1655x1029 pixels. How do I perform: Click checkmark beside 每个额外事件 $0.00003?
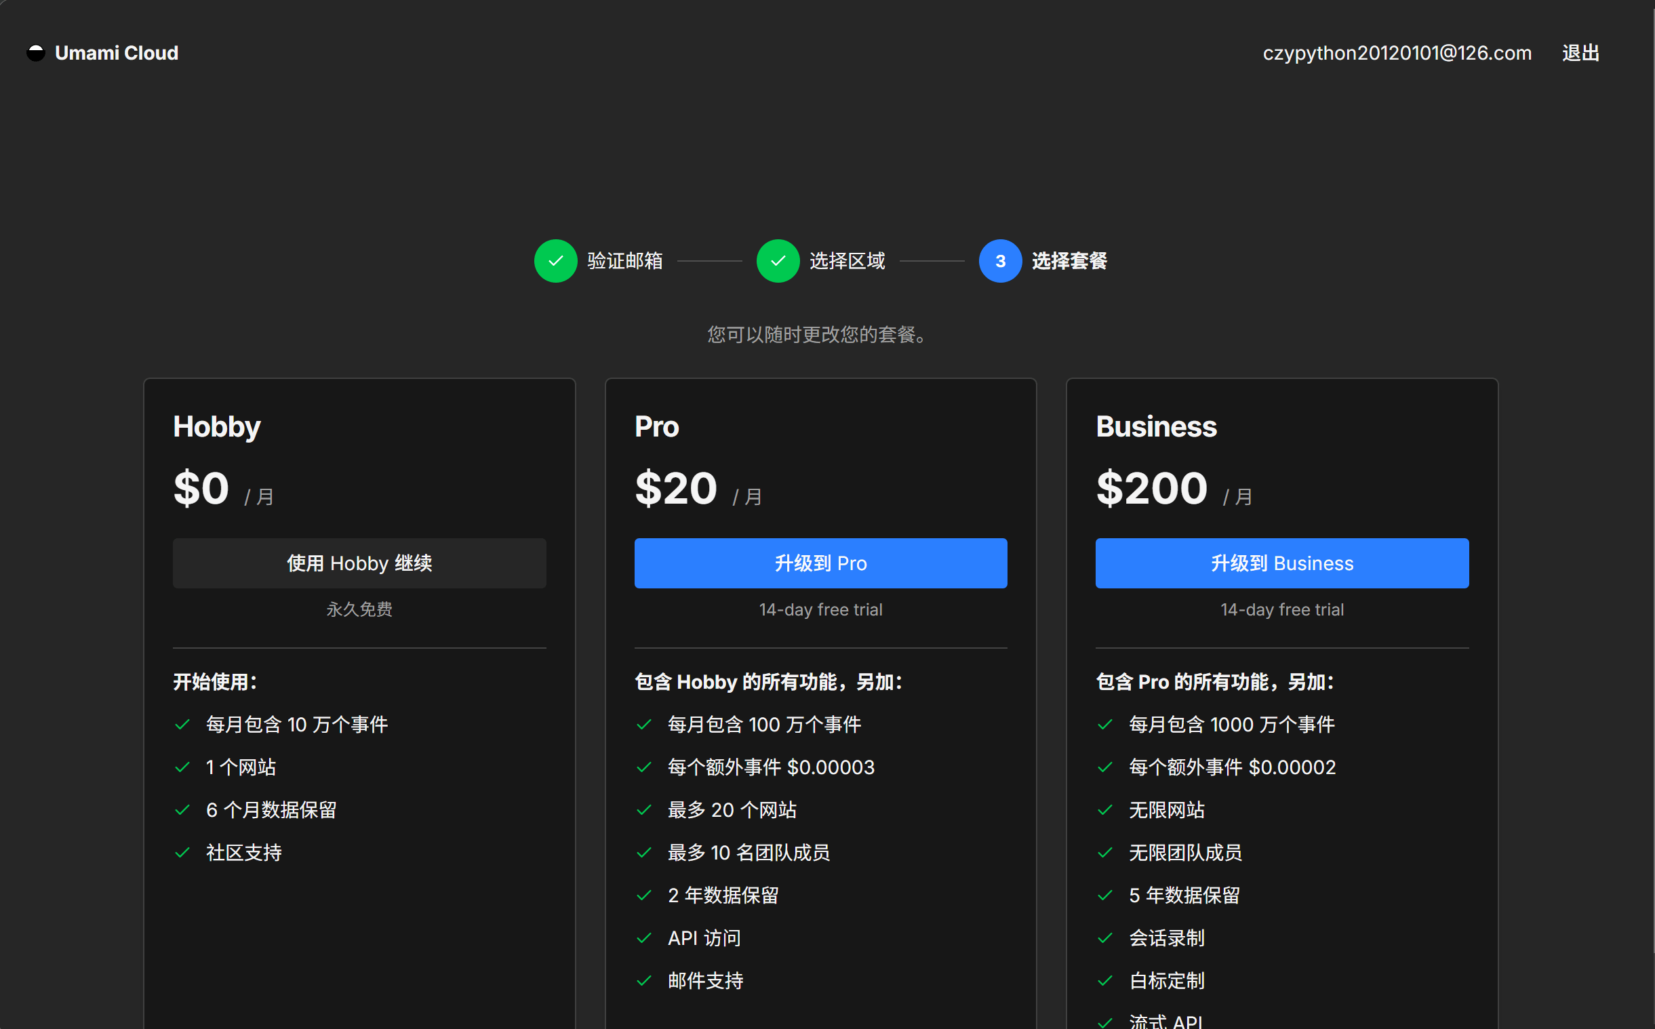(x=644, y=767)
